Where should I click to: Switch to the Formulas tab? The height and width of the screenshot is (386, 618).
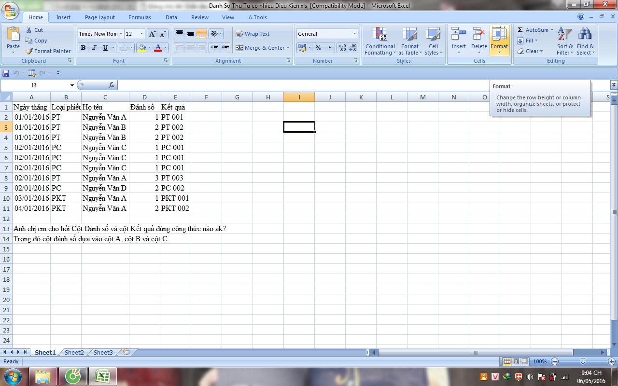tap(139, 17)
